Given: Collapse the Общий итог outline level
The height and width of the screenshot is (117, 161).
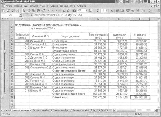Looking at the screenshot, I should (2, 97).
